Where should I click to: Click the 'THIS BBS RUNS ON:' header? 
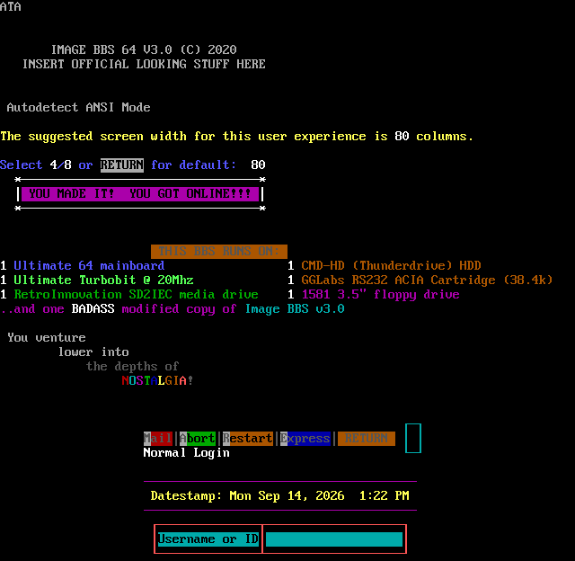coord(219,252)
